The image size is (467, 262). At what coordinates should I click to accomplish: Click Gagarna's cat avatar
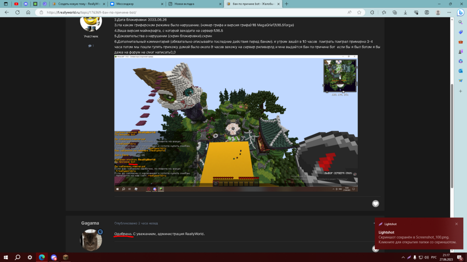[x=91, y=240]
